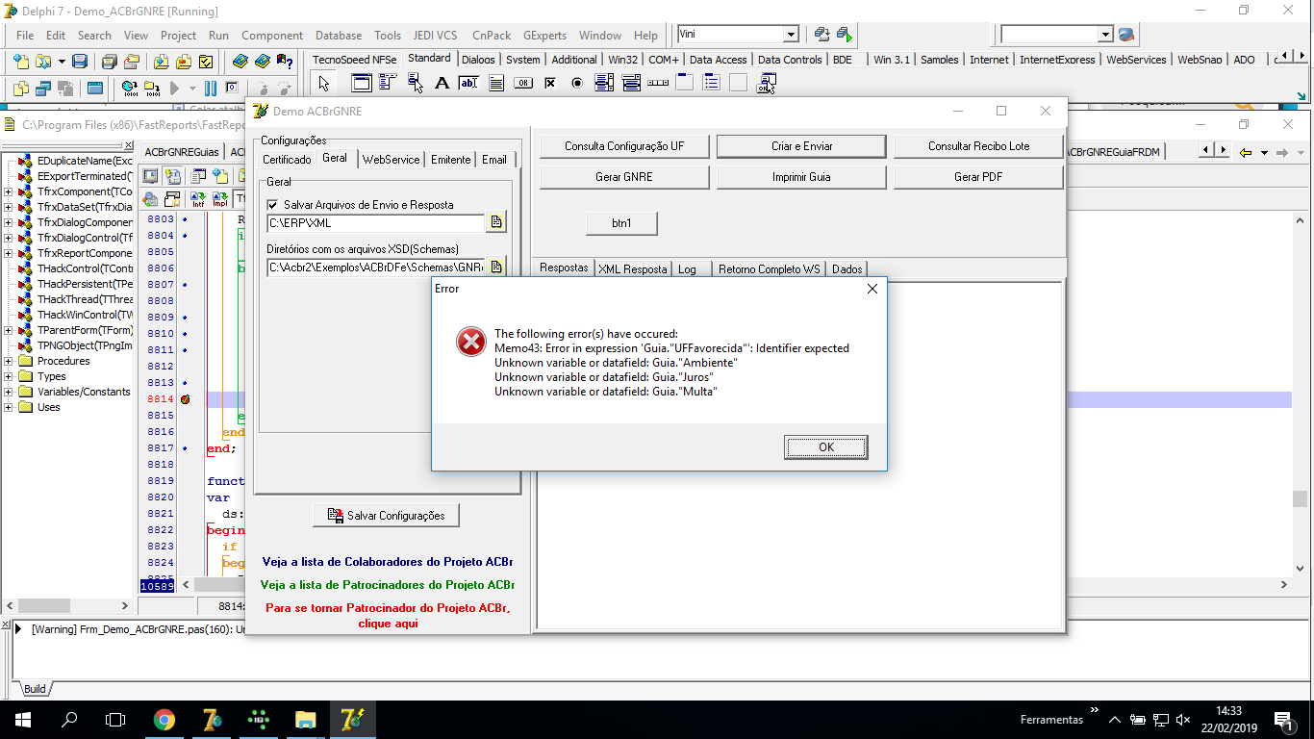
Task: Open the empty combo box in top-right toolbar
Action: [1104, 35]
